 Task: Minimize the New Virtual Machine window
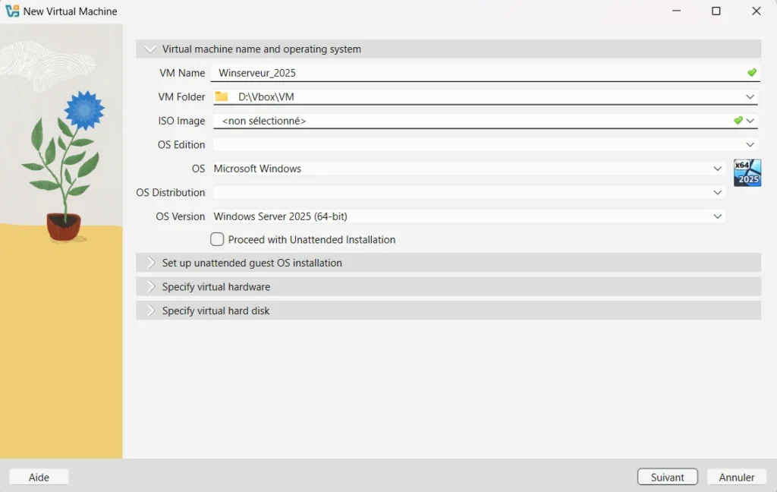pos(676,11)
